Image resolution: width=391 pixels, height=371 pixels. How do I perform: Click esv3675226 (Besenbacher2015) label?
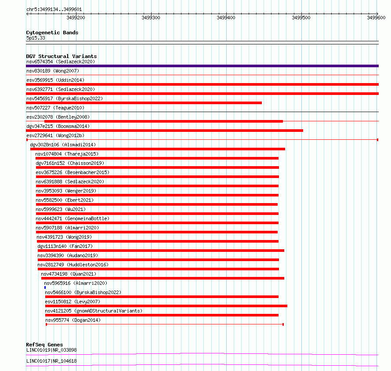pos(72,172)
